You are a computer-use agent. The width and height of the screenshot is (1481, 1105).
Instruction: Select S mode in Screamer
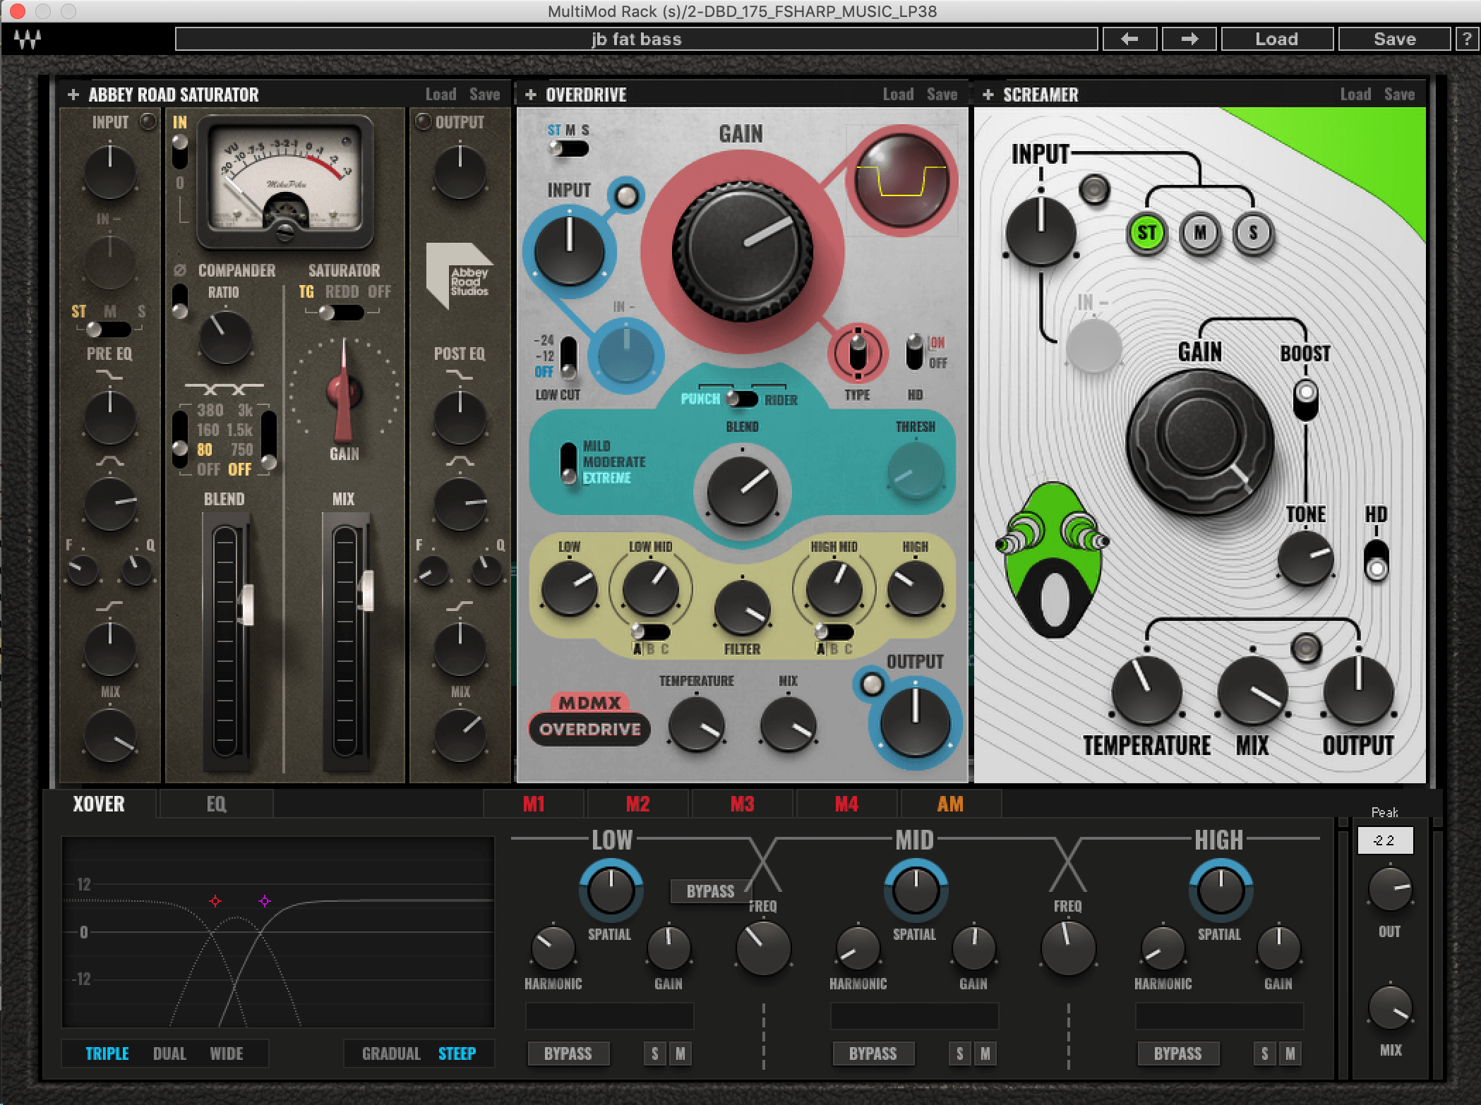tap(1253, 233)
